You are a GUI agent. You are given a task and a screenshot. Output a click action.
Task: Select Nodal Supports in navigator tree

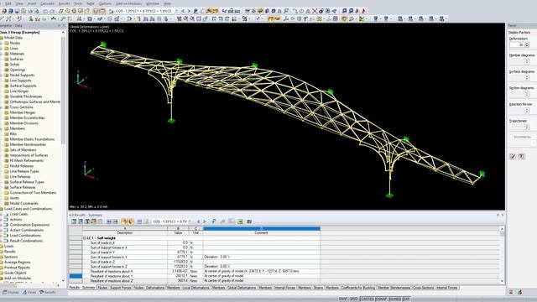point(22,75)
